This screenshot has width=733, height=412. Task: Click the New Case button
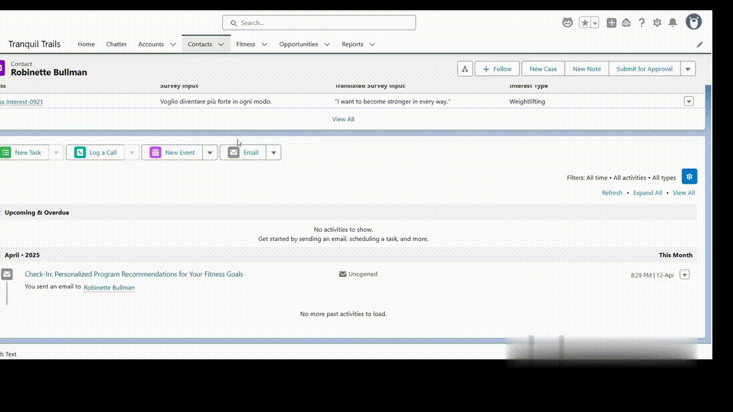(x=543, y=69)
